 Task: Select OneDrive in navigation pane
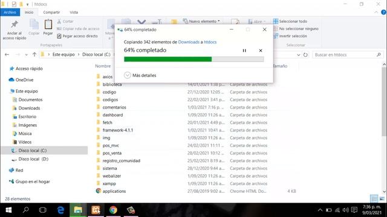24,80
